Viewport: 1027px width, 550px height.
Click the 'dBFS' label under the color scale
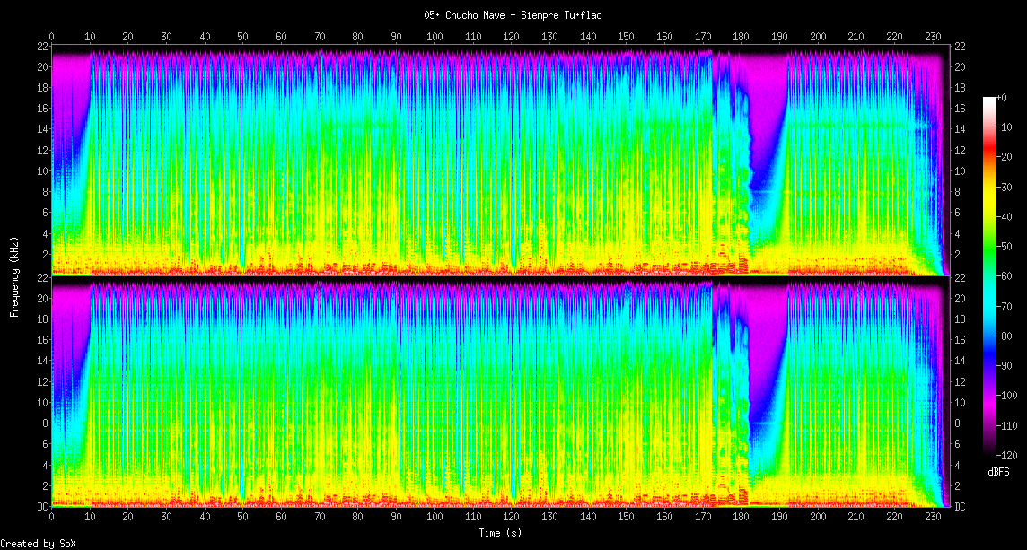997,471
